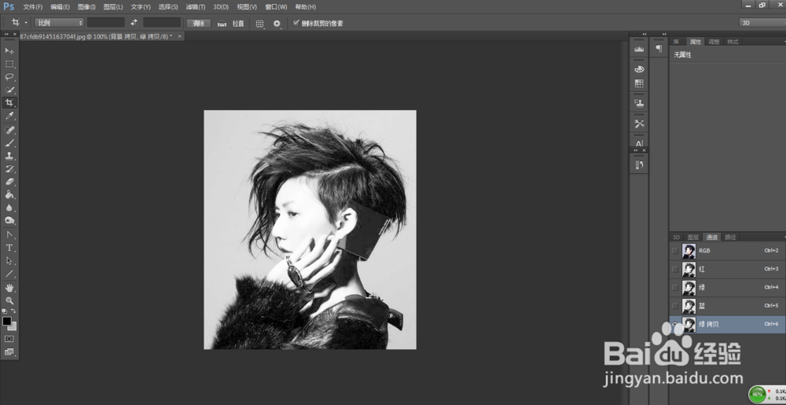The height and width of the screenshot is (405, 786).
Task: Switch to the 图层 tab
Action: coord(692,237)
